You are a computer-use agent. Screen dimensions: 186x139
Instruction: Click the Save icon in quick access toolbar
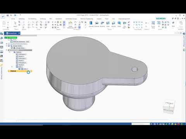click(x=8, y=15)
